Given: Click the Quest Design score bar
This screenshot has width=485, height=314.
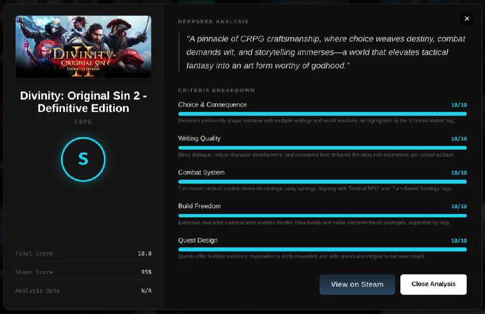Looking at the screenshot, I should 322,249.
